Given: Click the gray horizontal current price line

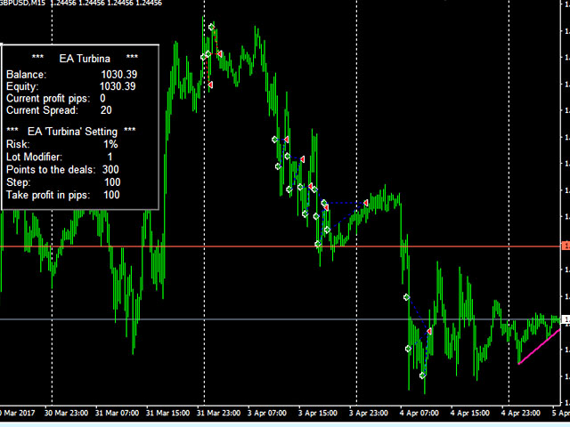Looking at the screenshot, I should click(267, 318).
